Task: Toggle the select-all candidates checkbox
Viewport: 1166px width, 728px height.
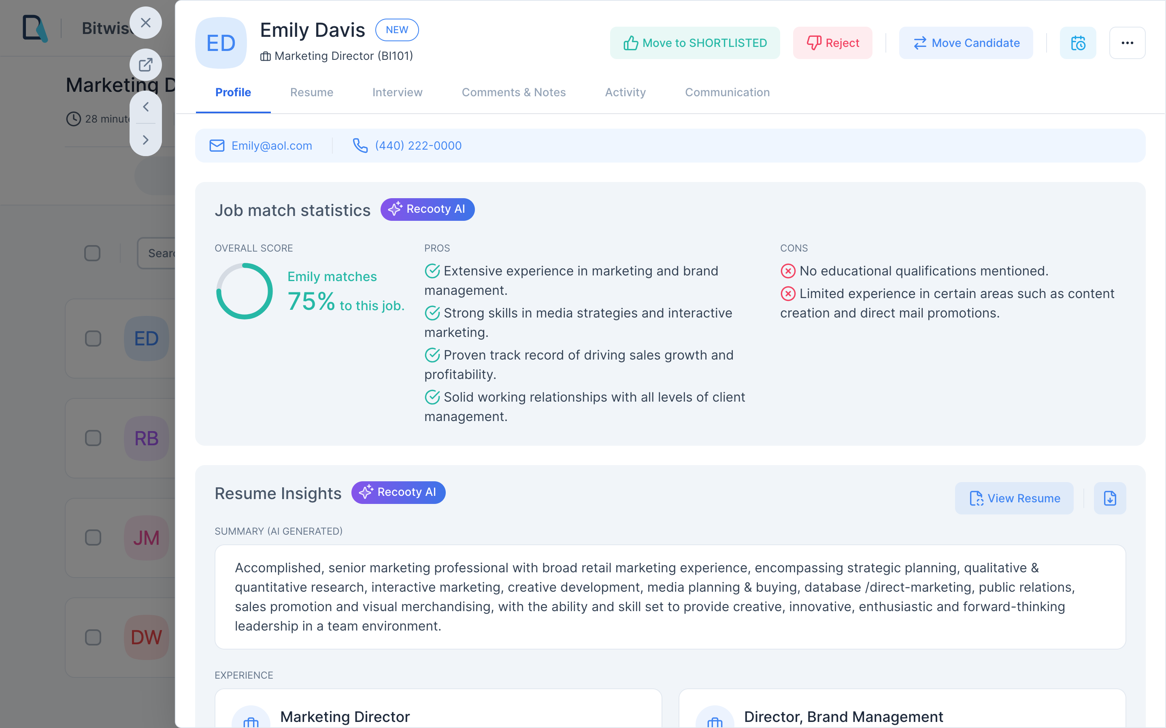Action: [92, 253]
